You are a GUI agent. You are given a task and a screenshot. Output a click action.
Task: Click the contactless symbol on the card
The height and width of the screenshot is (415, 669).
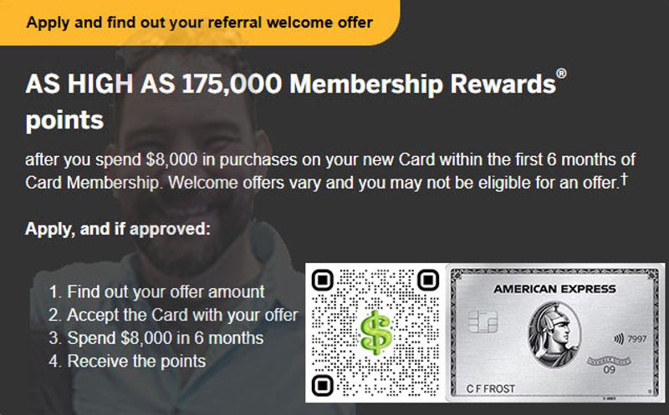tap(619, 339)
